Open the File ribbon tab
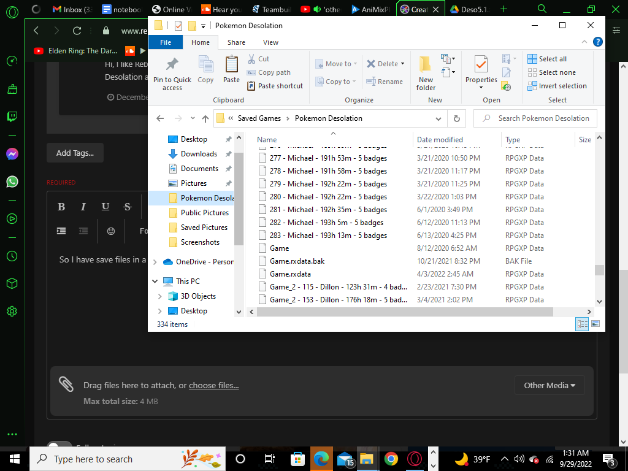The image size is (628, 471). click(166, 42)
